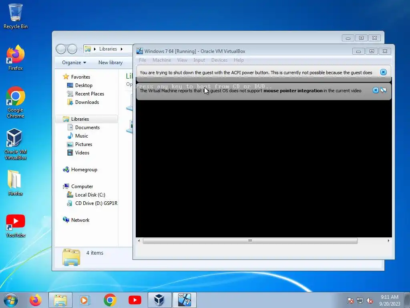This screenshot has width=410, height=308.
Task: Open Recent Places under Favorites
Action: click(x=89, y=94)
